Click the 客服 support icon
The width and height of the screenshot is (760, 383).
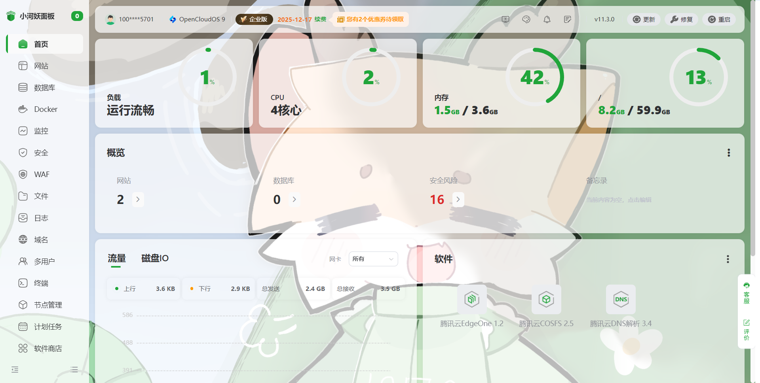[x=746, y=293]
